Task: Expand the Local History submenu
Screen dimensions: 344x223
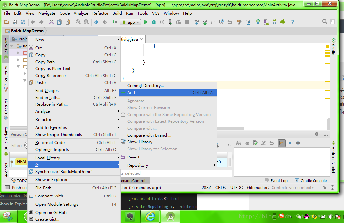Action: (x=74, y=158)
